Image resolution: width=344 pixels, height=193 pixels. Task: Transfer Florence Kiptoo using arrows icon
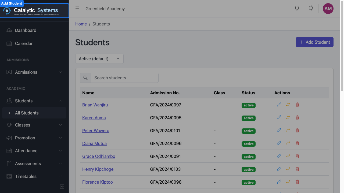click(x=288, y=182)
